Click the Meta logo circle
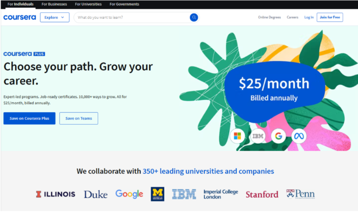Screen dimensions: 358x214 pos(299,136)
